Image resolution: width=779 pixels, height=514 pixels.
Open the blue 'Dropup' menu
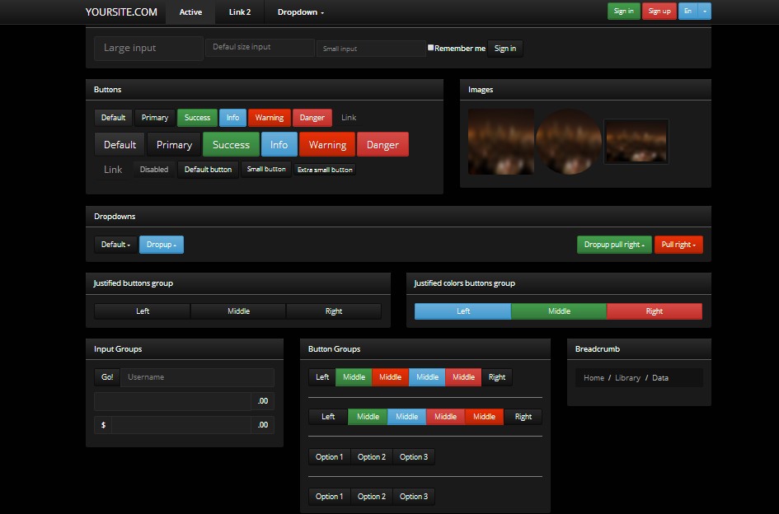162,245
